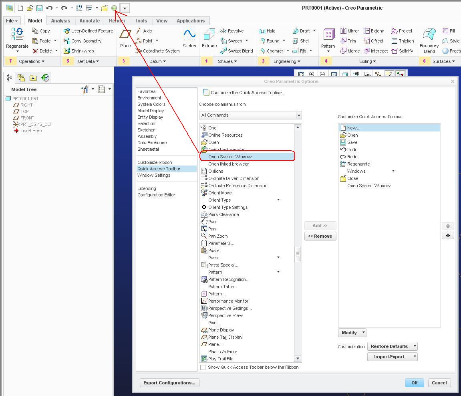Expand the Engineering group dropdown

[287, 61]
